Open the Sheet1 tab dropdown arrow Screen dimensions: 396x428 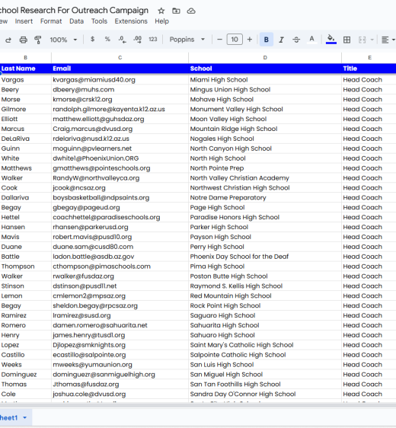pos(25,418)
